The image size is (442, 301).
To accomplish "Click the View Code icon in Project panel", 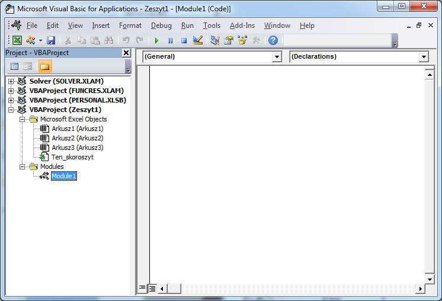I will click(x=14, y=66).
